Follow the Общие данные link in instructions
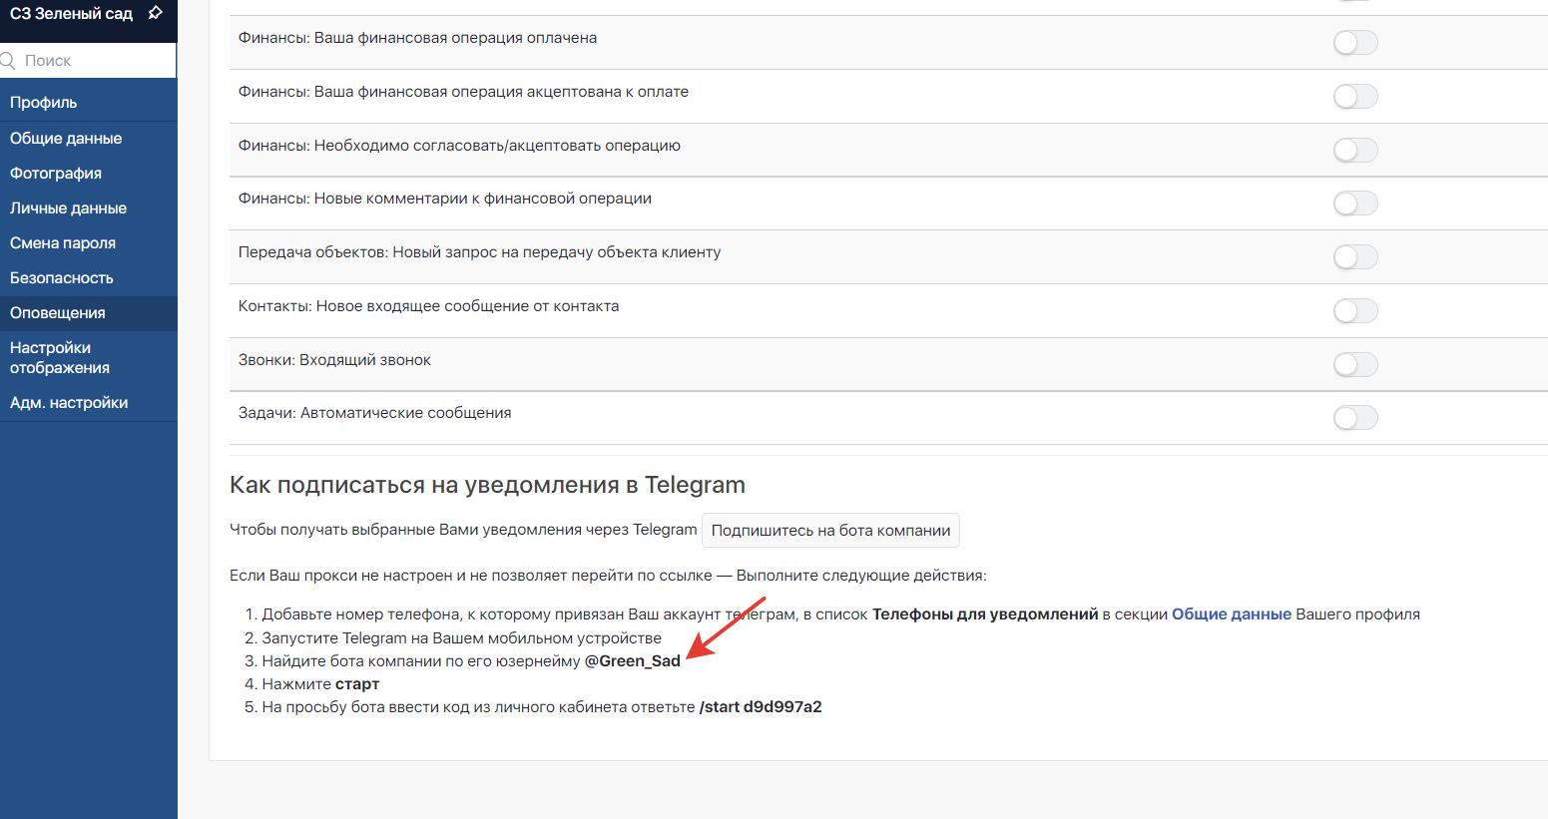1548x819 pixels. click(1231, 614)
